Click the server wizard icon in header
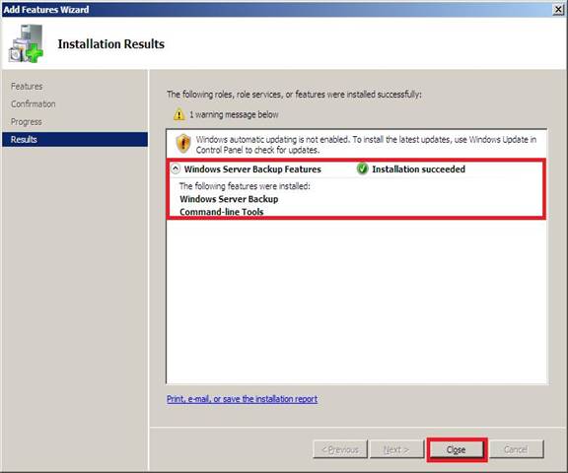The height and width of the screenshot is (473, 568). point(26,43)
